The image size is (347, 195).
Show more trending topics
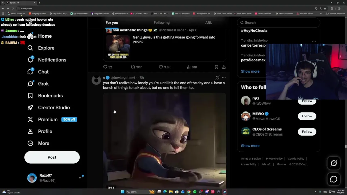point(250,71)
